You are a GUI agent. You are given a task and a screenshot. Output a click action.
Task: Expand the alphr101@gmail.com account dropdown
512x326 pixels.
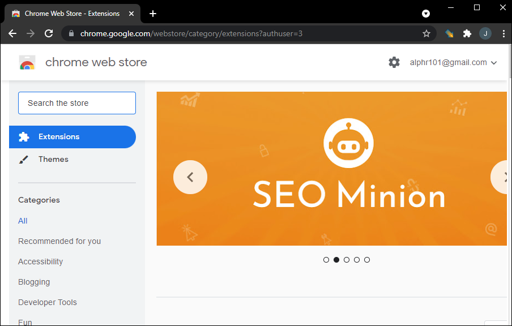[453, 62]
